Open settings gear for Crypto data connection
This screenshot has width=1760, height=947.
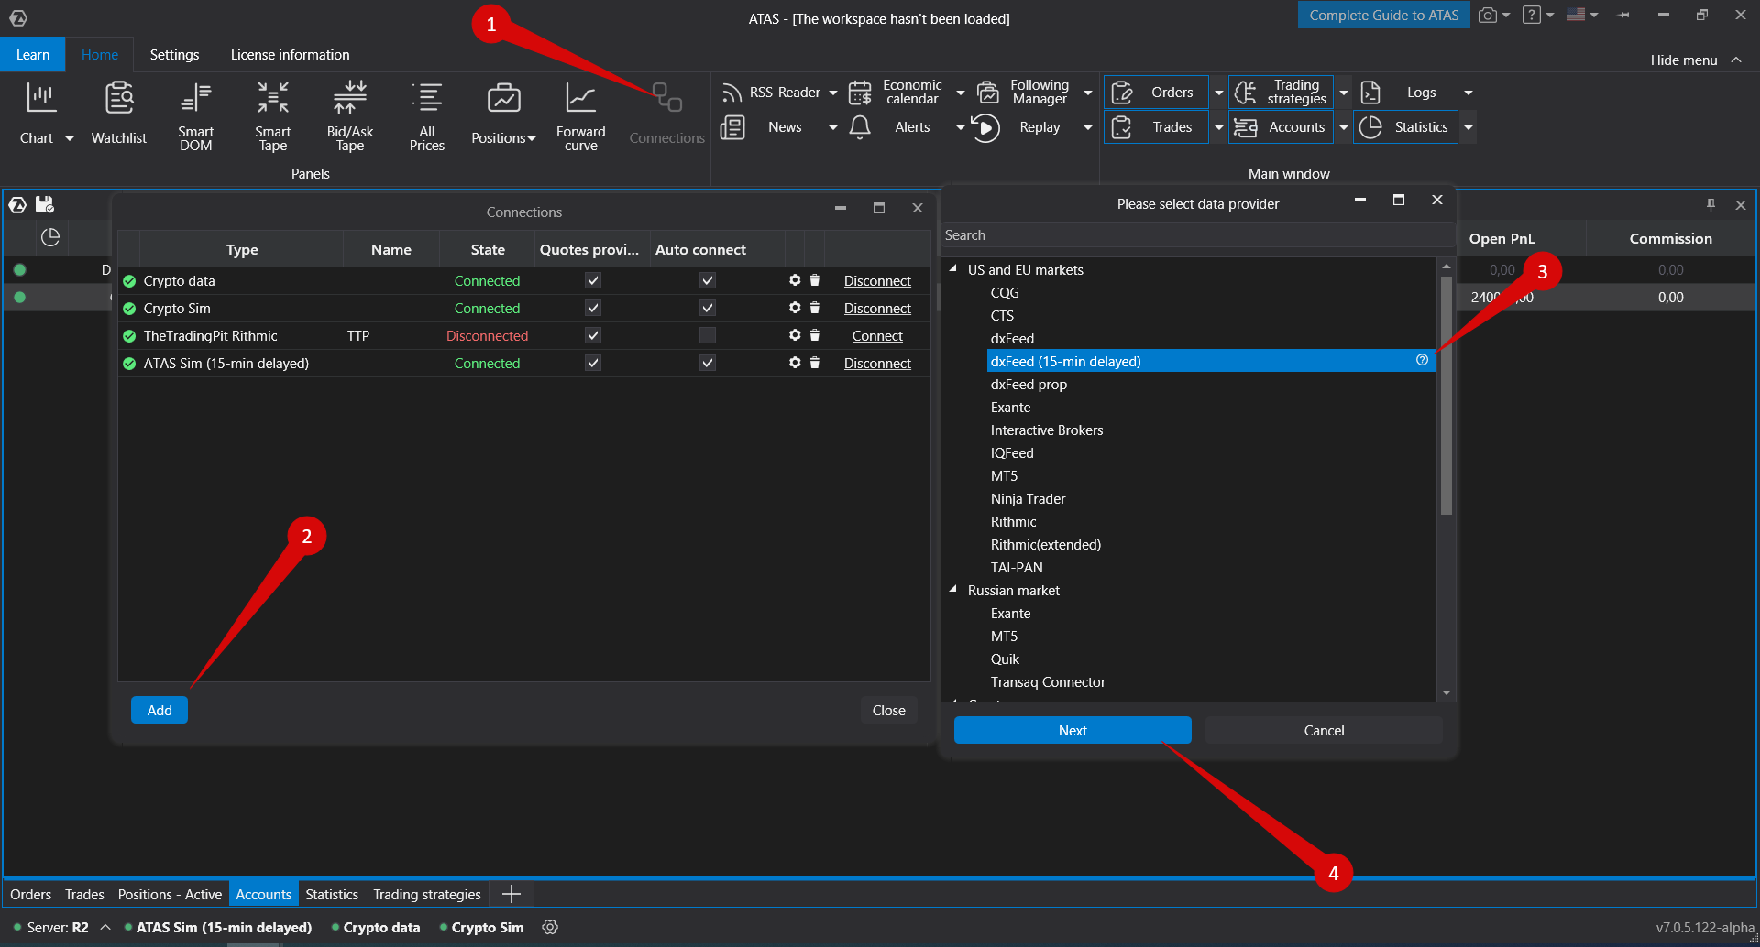pyautogui.click(x=795, y=280)
